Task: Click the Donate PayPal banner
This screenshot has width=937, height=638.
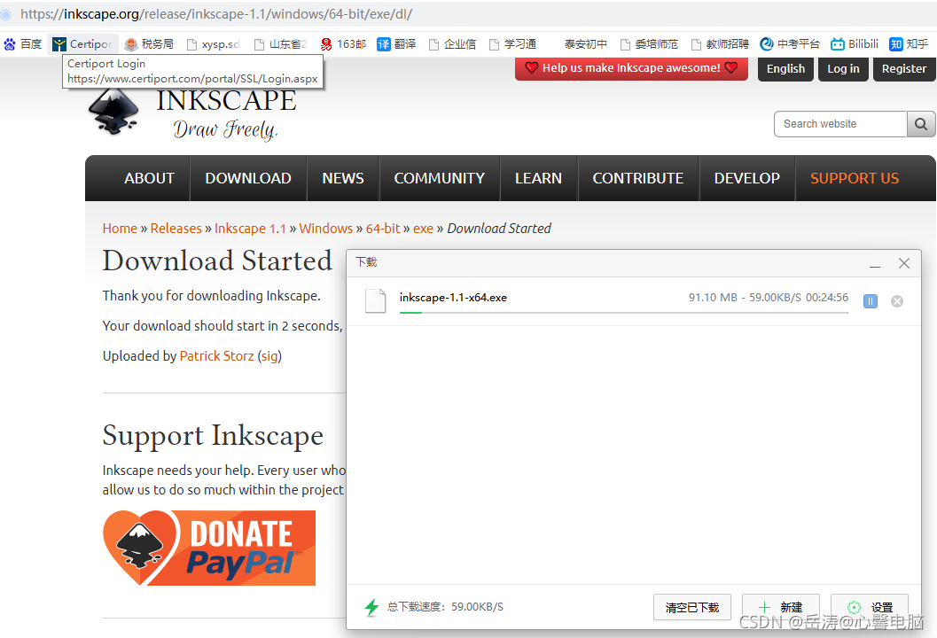Action: (208, 548)
